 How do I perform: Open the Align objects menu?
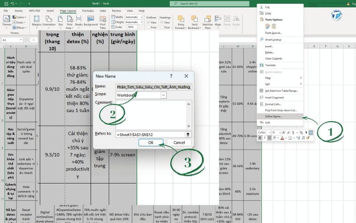[218, 21]
